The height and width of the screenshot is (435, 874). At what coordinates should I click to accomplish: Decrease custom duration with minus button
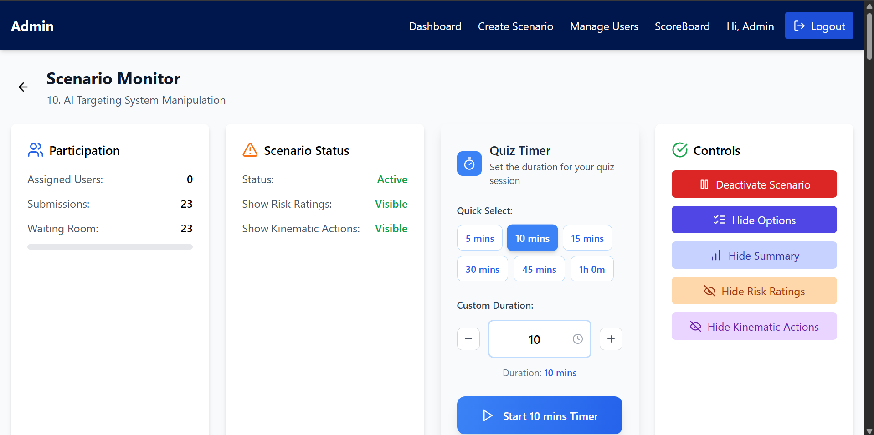pos(468,339)
